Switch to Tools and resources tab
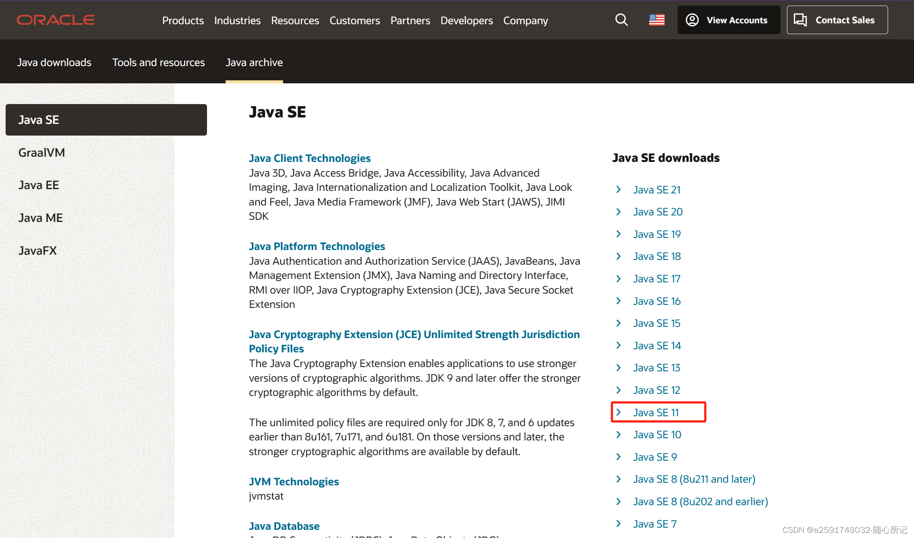Image resolution: width=914 pixels, height=538 pixels. (158, 62)
